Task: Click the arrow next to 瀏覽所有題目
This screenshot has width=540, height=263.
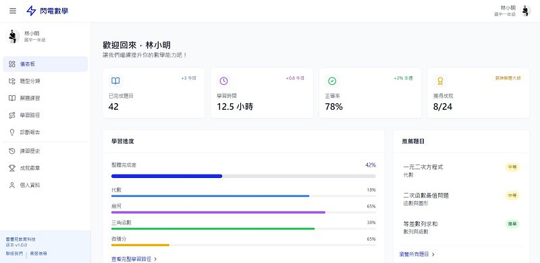Action: pos(433,254)
